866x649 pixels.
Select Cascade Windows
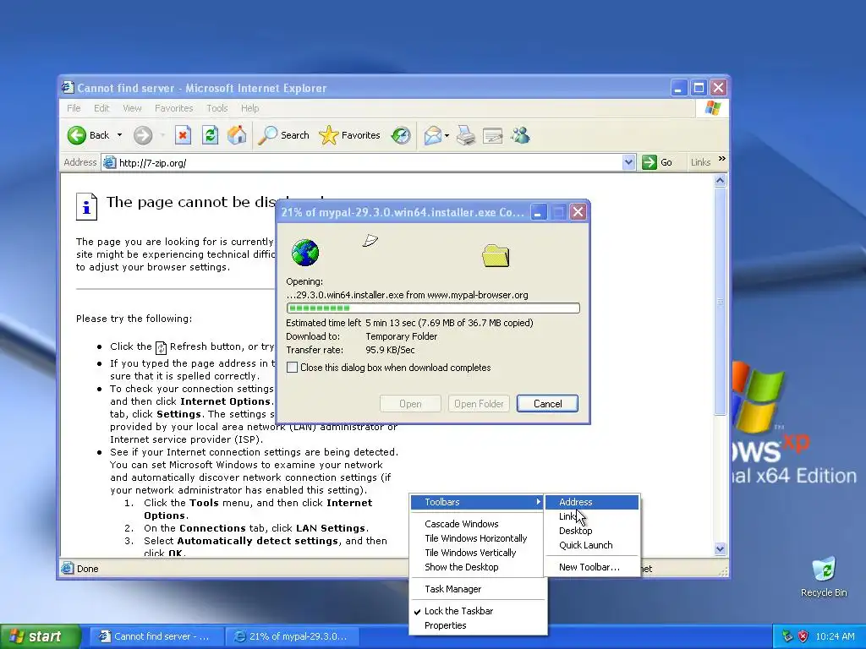(x=479, y=524)
